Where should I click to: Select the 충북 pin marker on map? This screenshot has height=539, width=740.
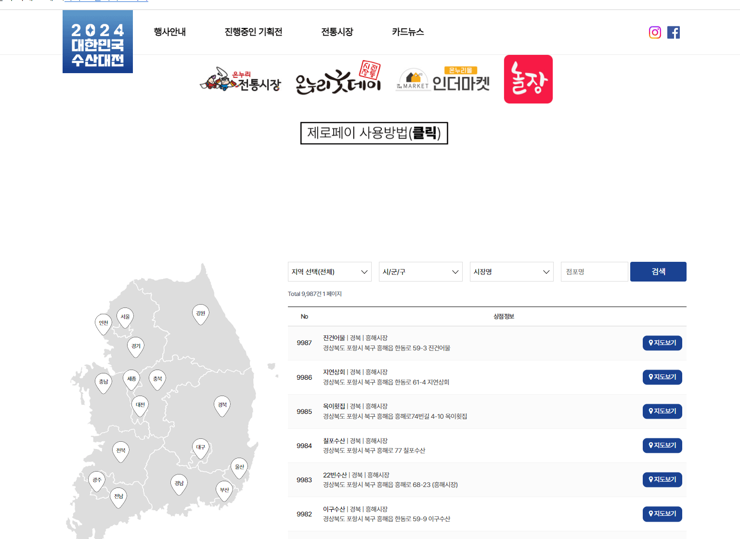coord(157,378)
